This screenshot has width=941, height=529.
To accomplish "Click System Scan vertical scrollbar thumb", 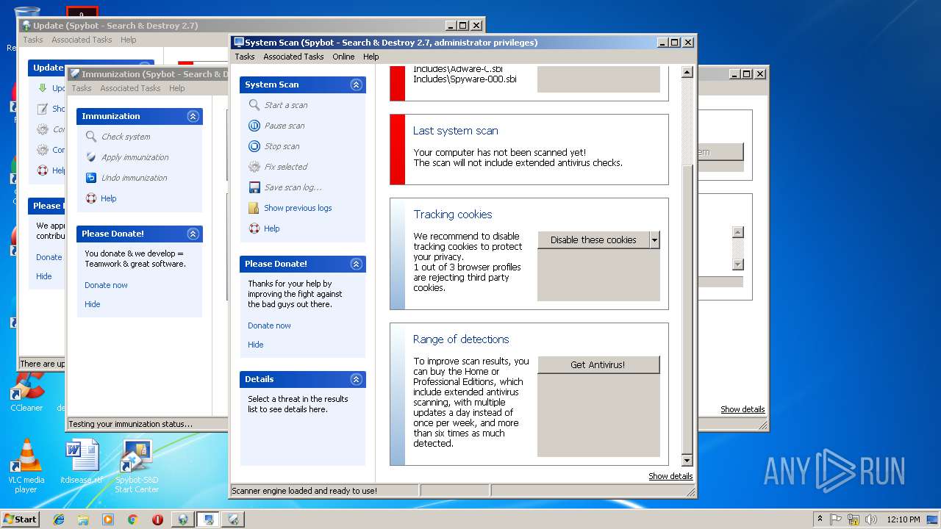I will pos(687,309).
